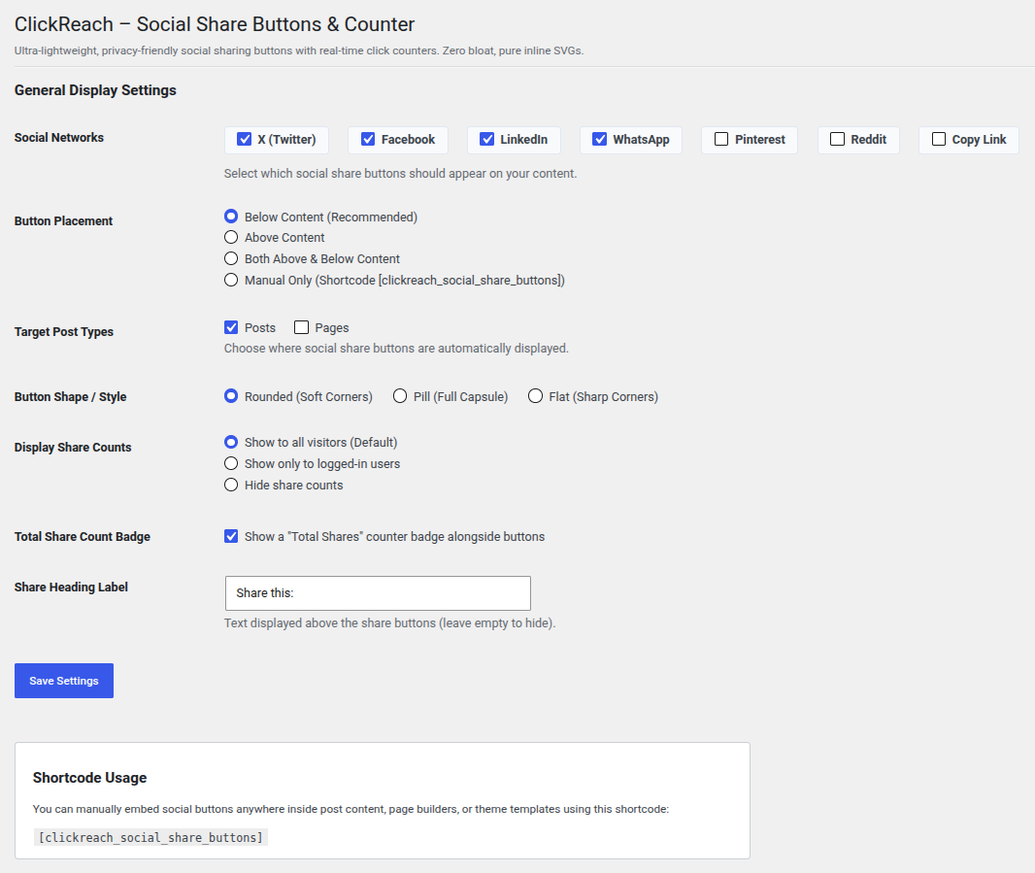Image resolution: width=1035 pixels, height=873 pixels.
Task: Click the Display Share Counts label
Action: tap(73, 447)
